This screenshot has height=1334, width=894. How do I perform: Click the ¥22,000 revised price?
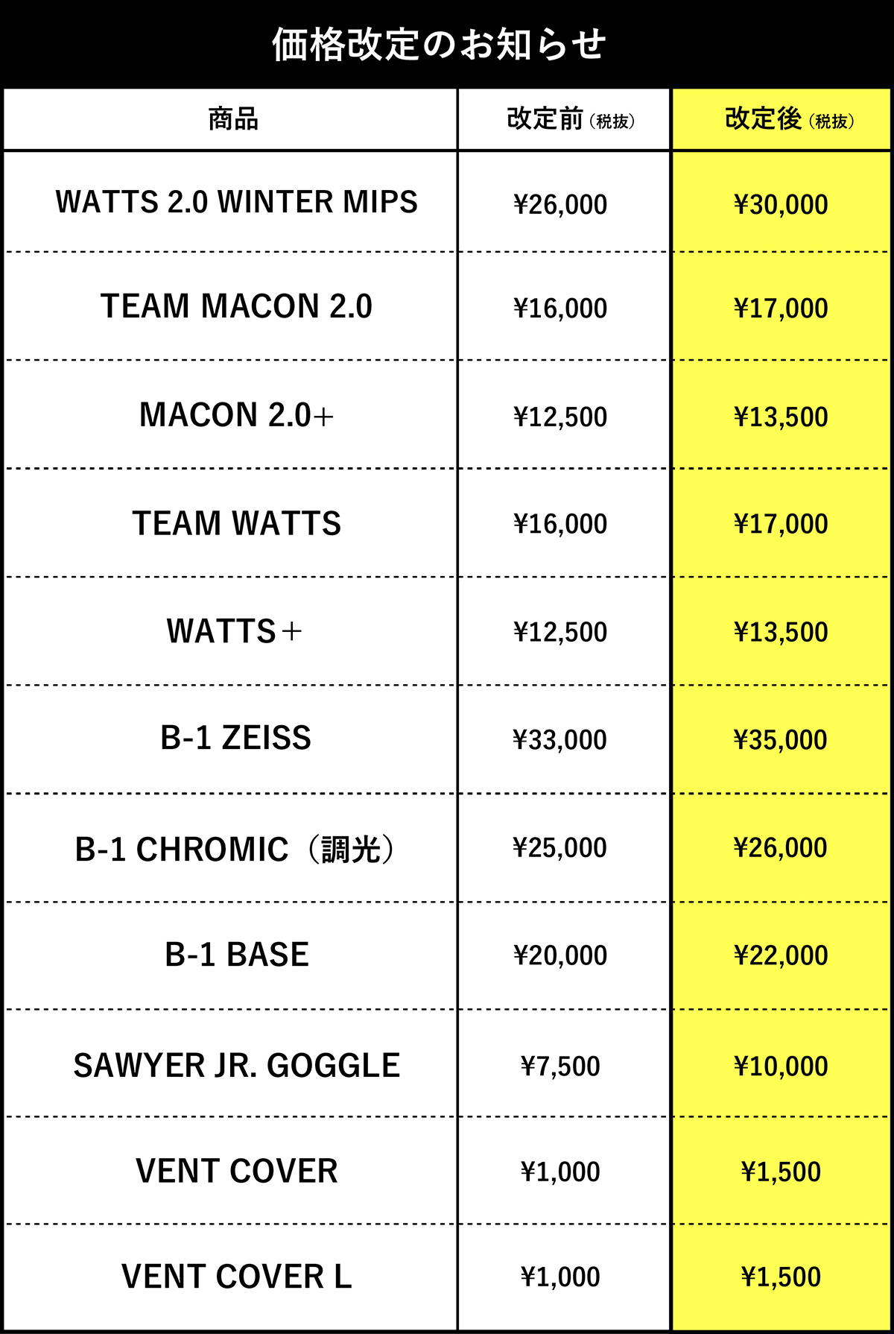pos(781,955)
